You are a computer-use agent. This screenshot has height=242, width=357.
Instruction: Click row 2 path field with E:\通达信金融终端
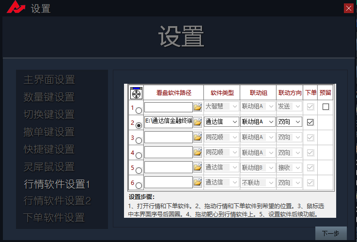pyautogui.click(x=169, y=122)
